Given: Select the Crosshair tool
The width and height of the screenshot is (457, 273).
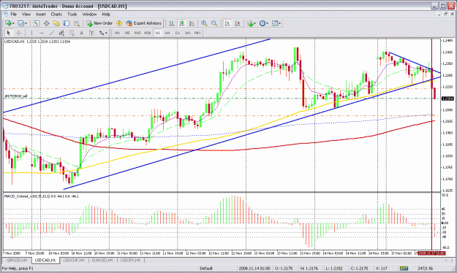Looking at the screenshot, I should 19,33.
